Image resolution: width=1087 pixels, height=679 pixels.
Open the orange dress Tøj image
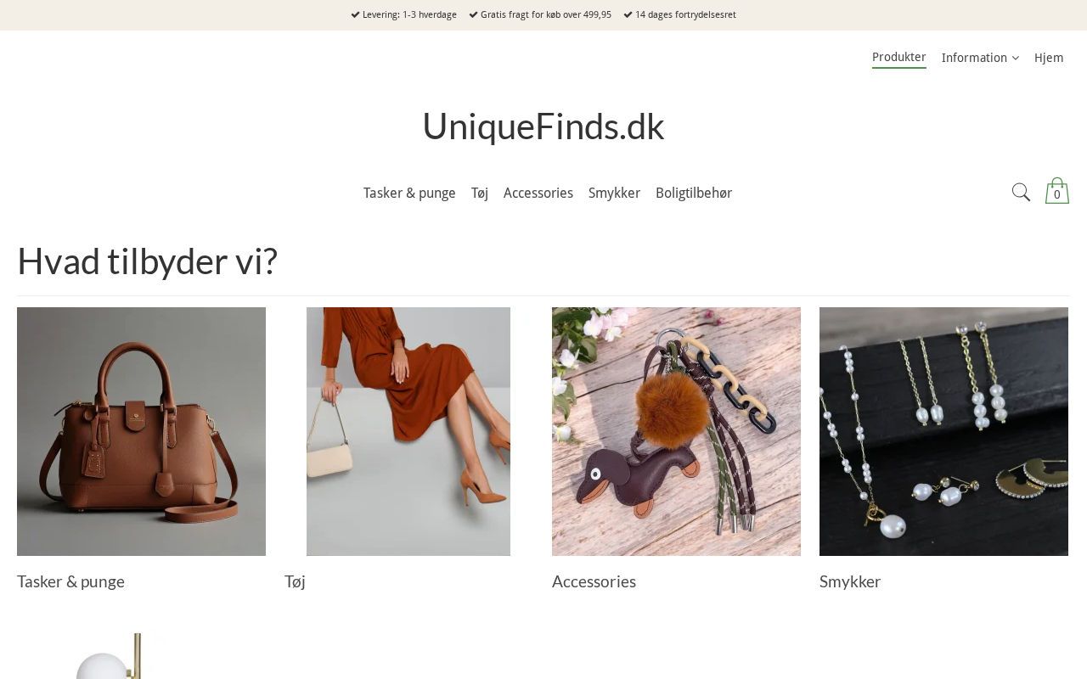[408, 431]
